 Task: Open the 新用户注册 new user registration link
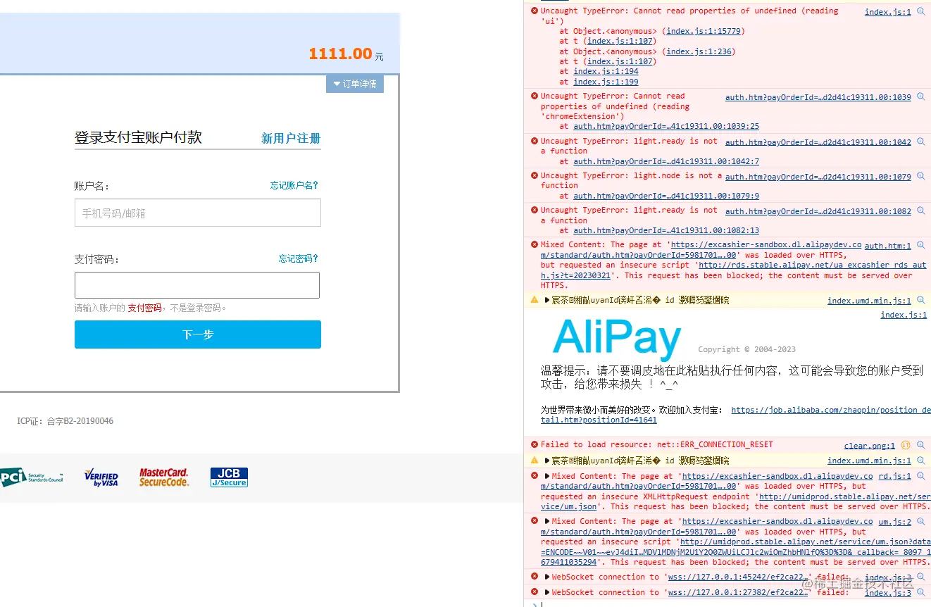pos(291,138)
